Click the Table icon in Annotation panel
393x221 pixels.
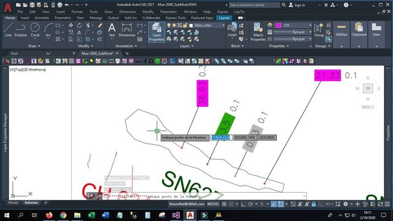coord(140,39)
